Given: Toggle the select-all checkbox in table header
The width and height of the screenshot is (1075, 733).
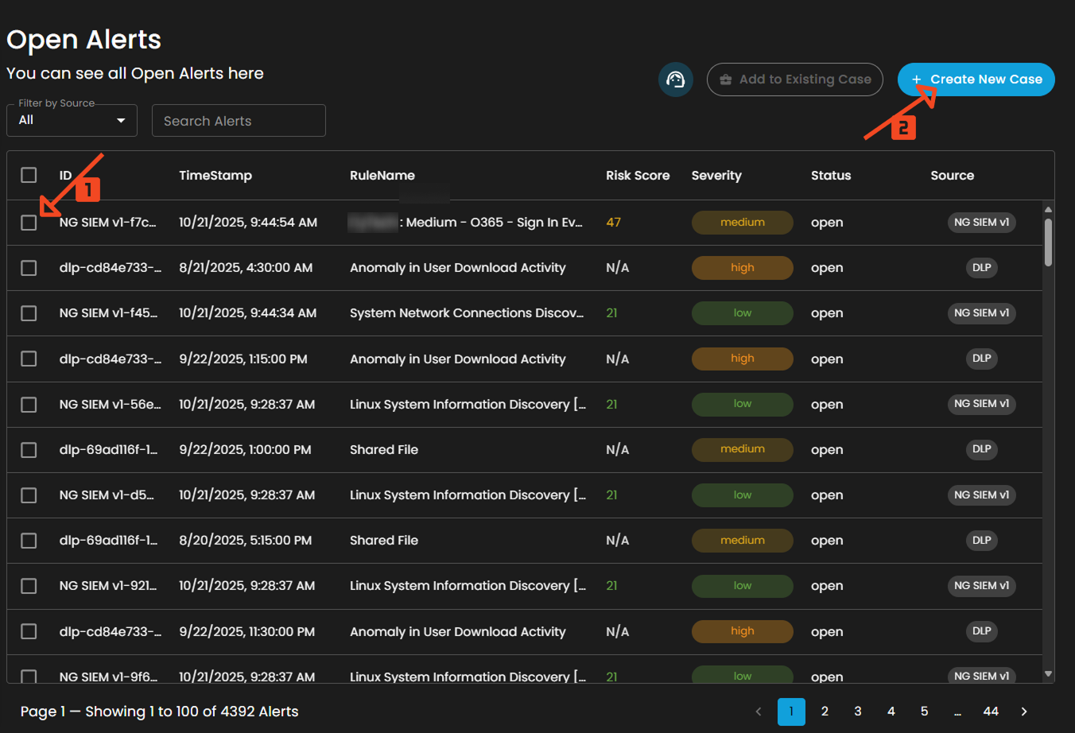Looking at the screenshot, I should tap(29, 175).
